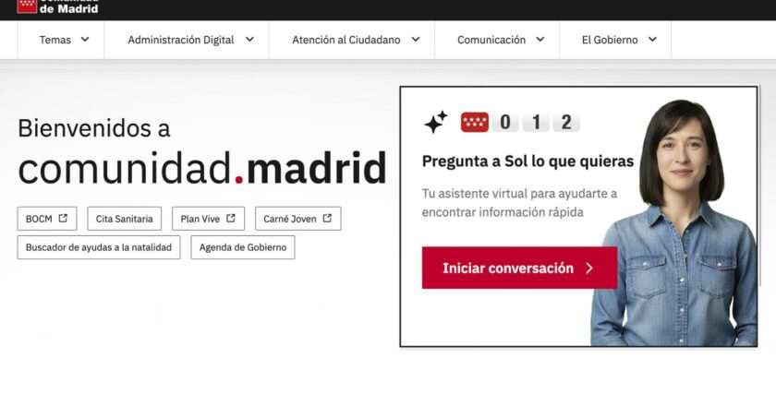Click the external-link icon on Plan Vive
776x406 pixels.
(x=231, y=218)
